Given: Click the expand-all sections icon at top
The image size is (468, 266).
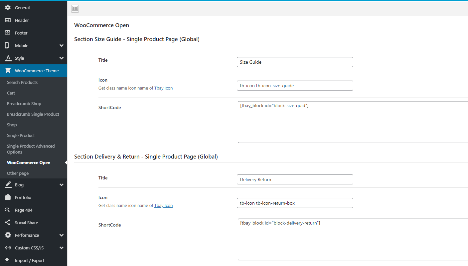Looking at the screenshot, I should [x=75, y=9].
